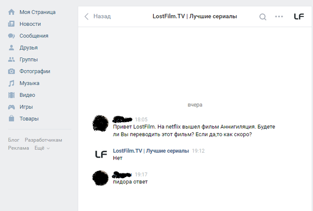Go back via the Назад button
Viewport: 313px width, 211px height.
click(x=97, y=17)
